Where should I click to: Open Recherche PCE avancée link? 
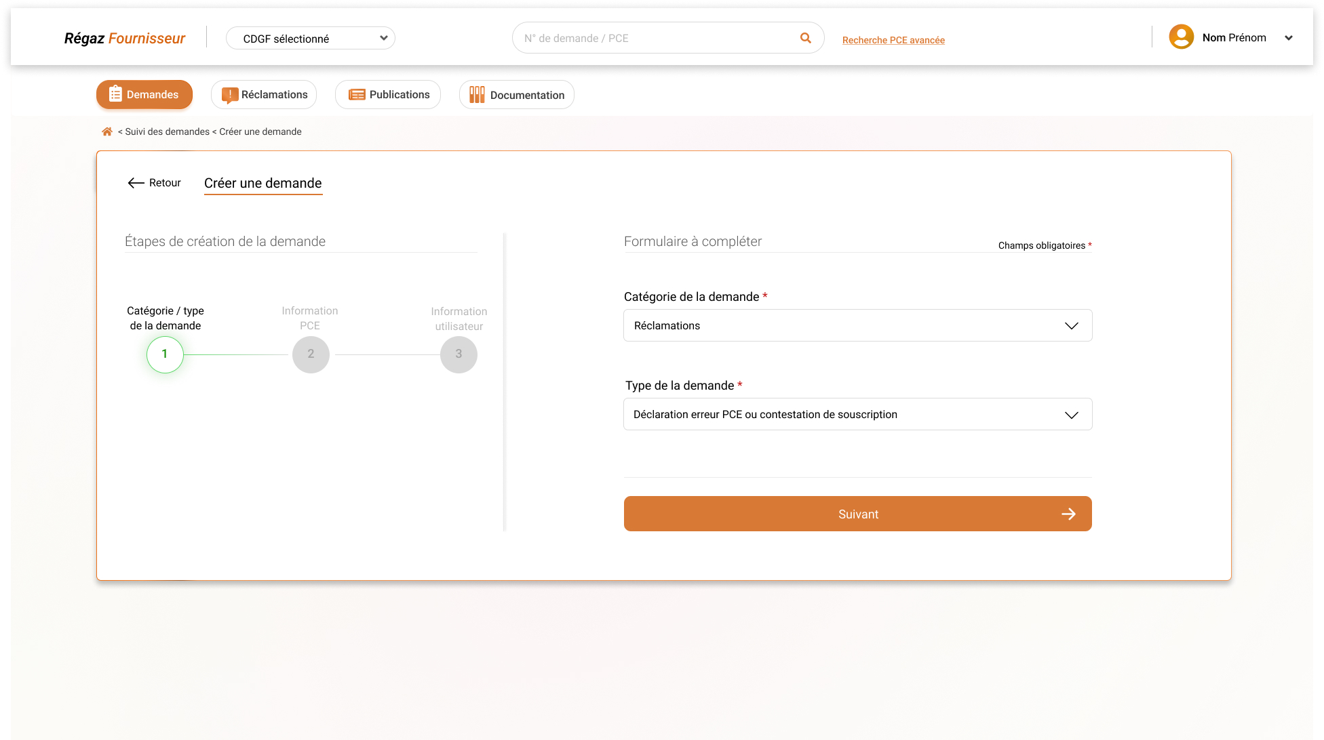[893, 40]
